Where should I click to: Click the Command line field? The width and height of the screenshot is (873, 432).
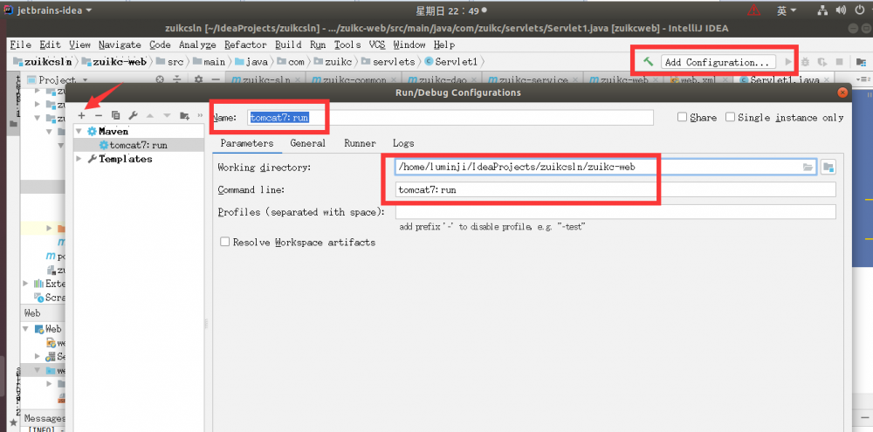pos(615,189)
